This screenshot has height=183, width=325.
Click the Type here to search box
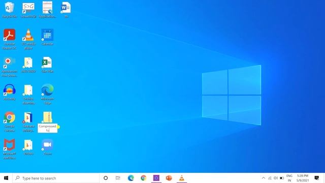[x=56, y=178]
